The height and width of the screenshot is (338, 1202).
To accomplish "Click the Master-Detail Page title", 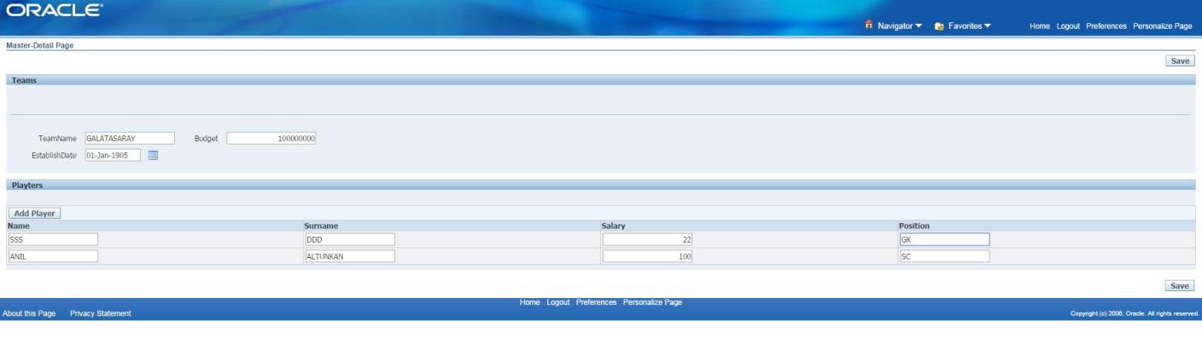I will 39,45.
